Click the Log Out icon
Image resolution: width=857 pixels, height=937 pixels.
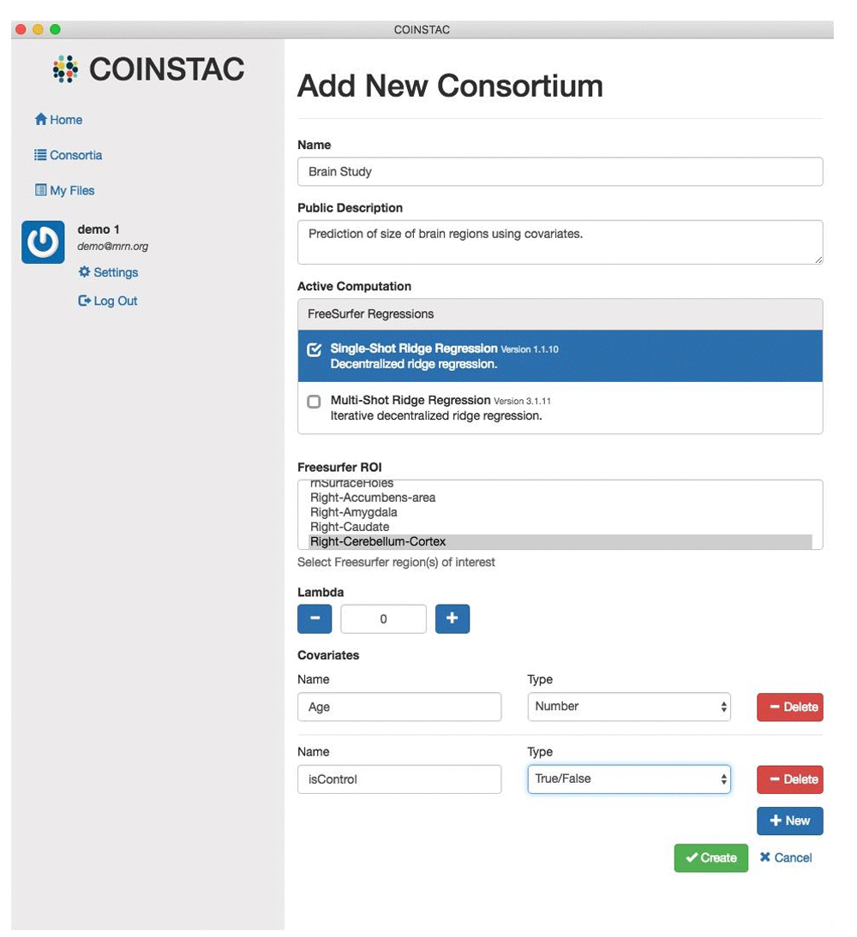[x=84, y=301]
